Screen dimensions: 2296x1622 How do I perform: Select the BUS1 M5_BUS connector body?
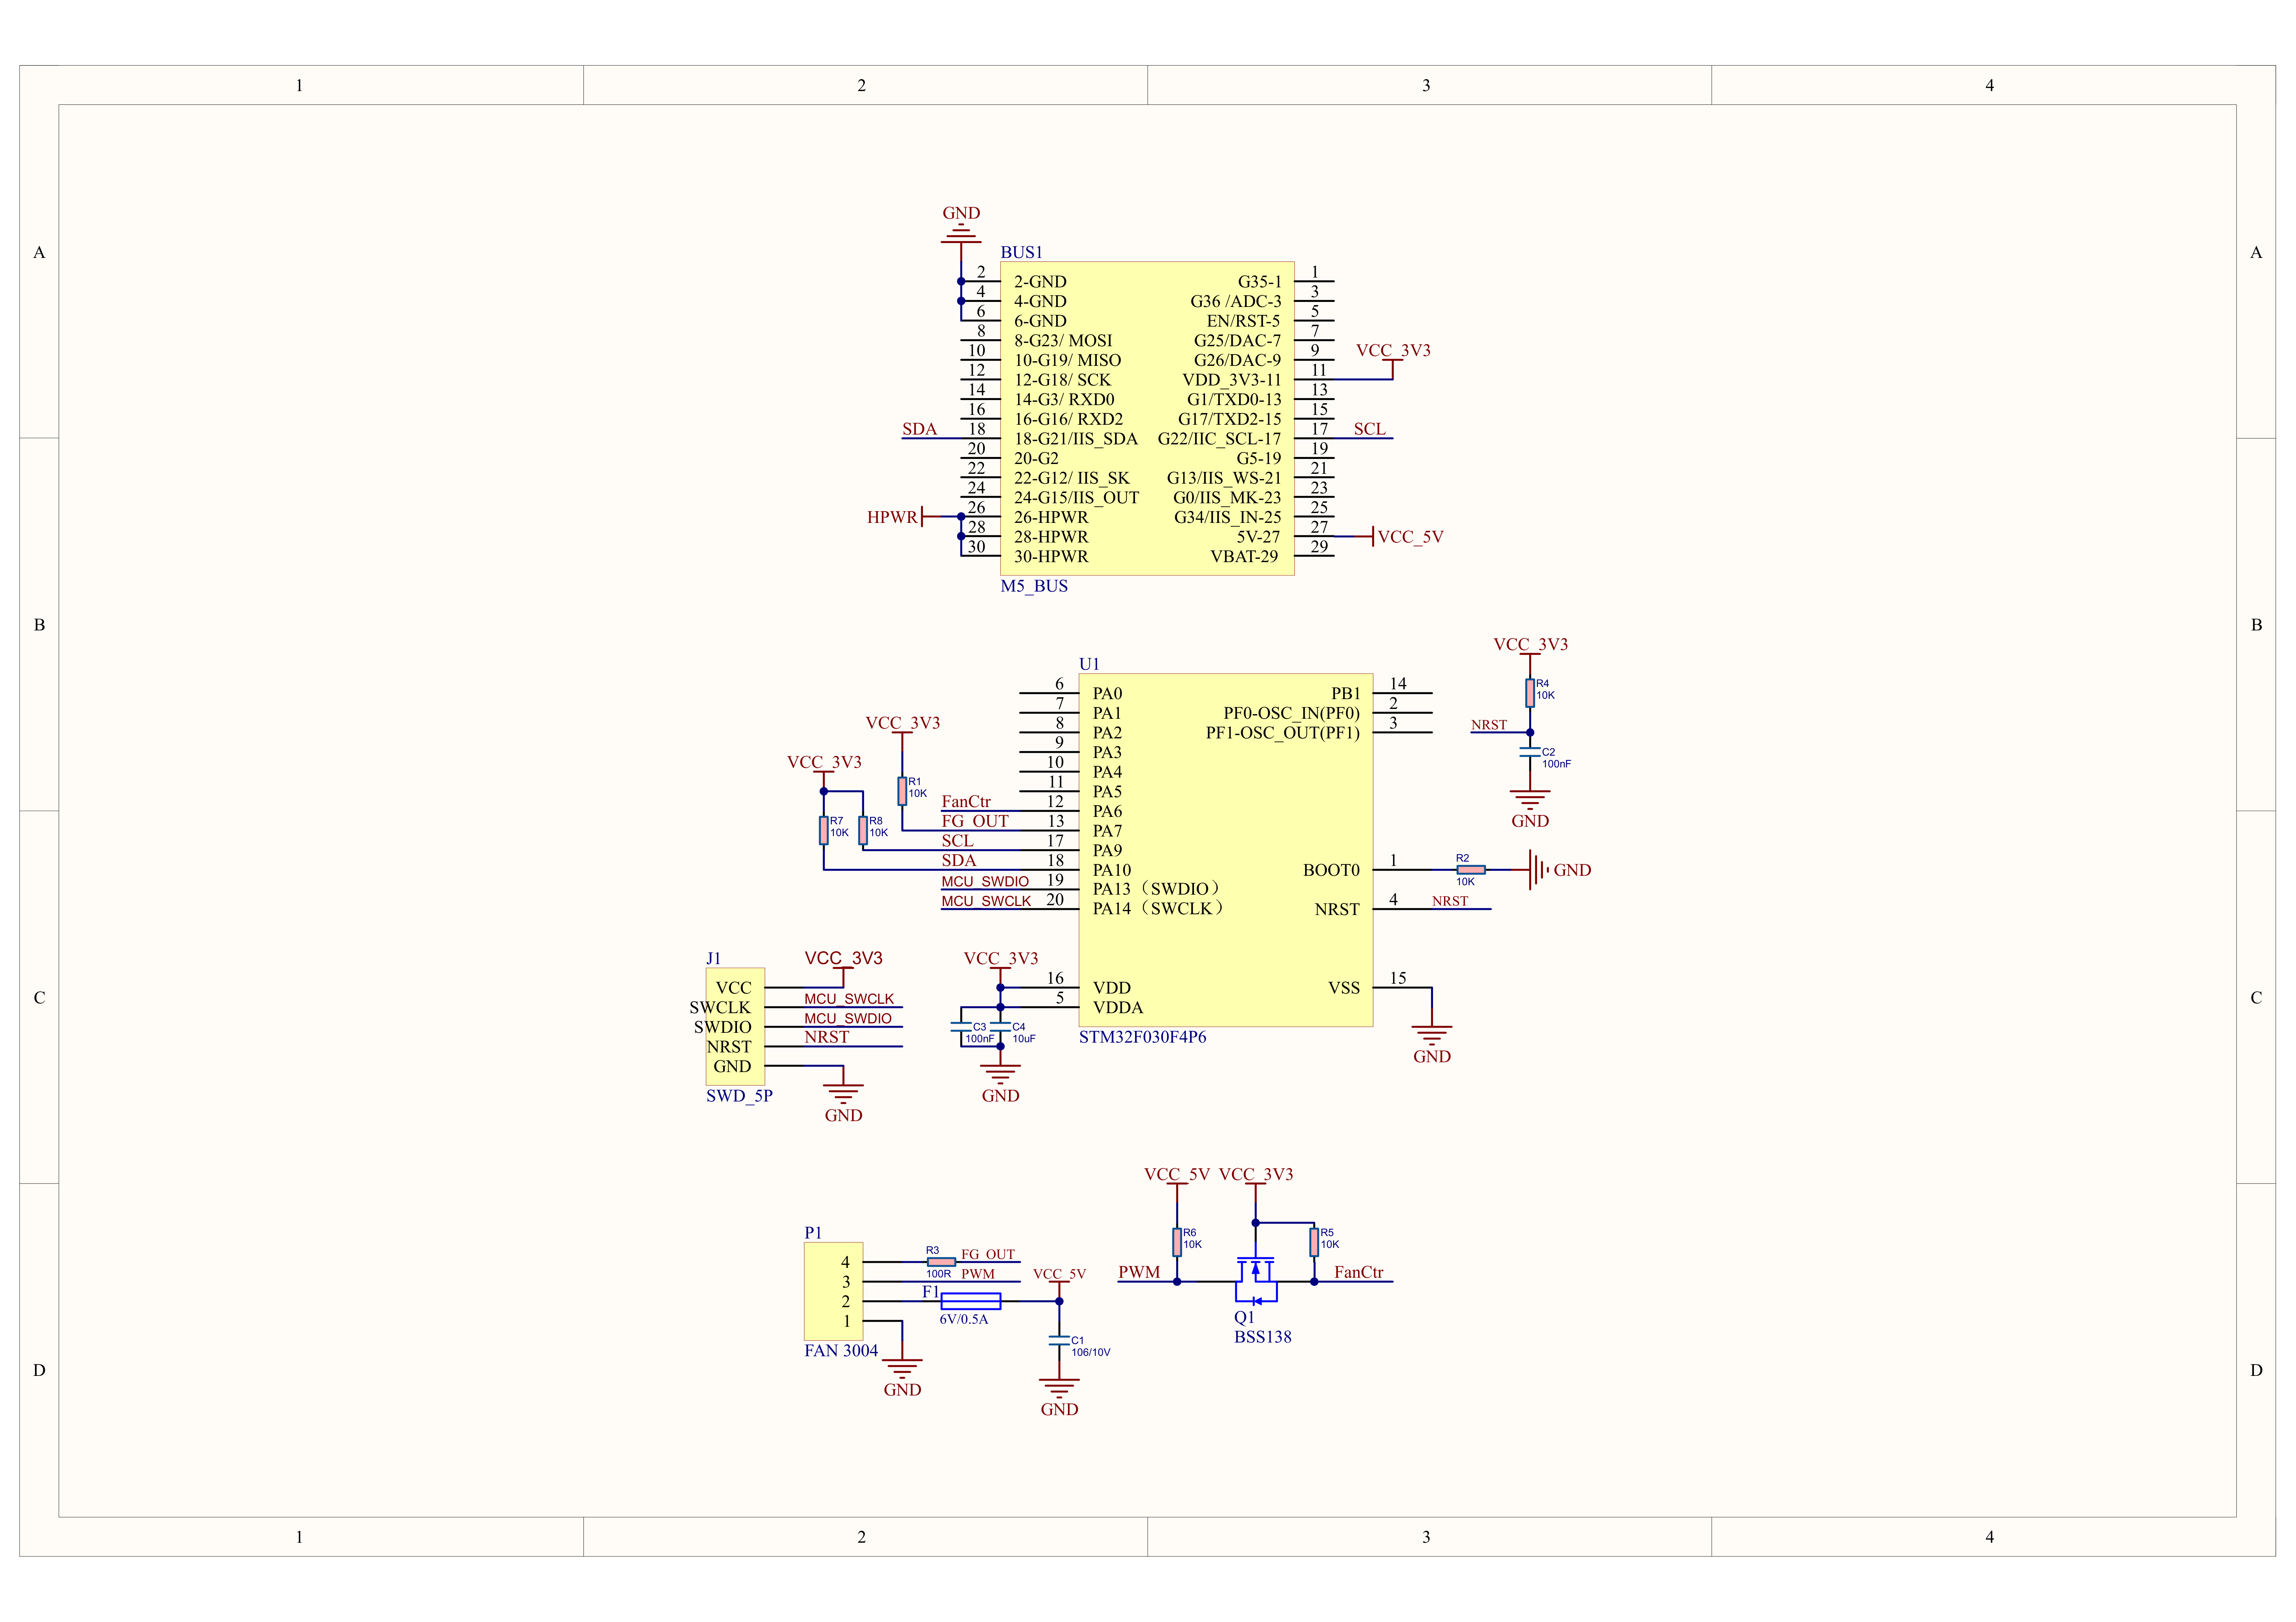1147,419
